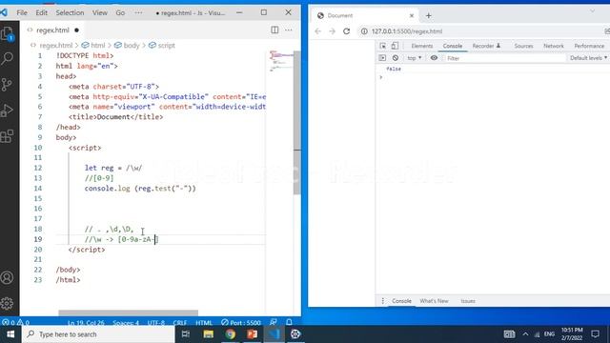Viewport: 610px width, 343px height.
Task: Go back in Chrome
Action: 317,31
